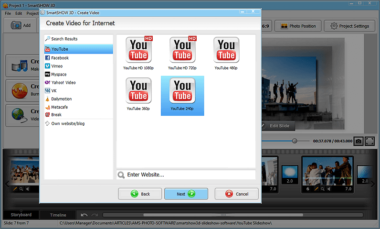This screenshot has width=380, height=229.
Task: Open the Project menu
Action: tap(32, 13)
